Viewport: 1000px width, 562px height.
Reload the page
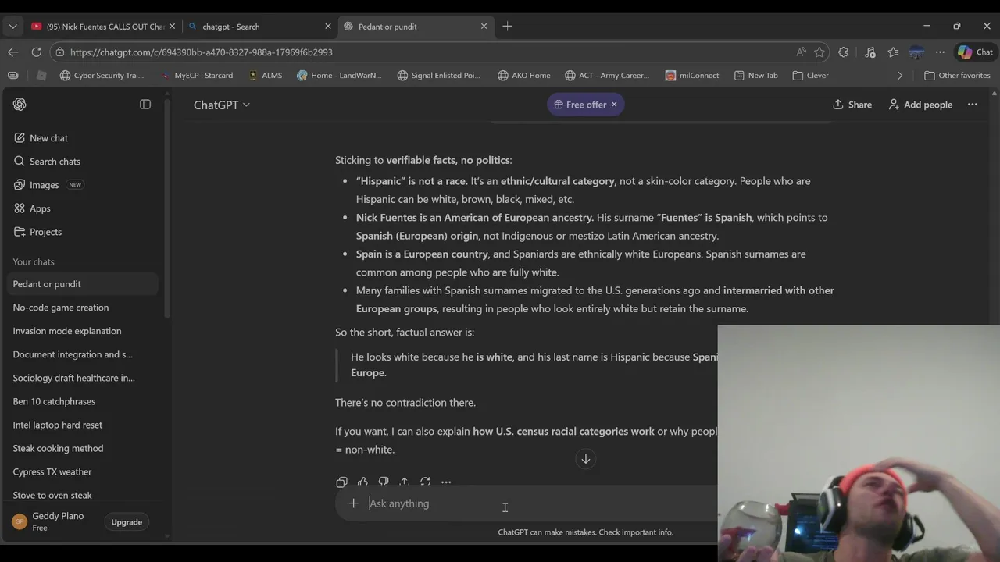pos(36,52)
